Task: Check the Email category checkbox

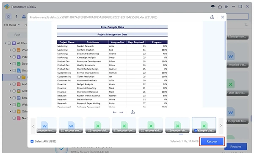Action: (14, 98)
